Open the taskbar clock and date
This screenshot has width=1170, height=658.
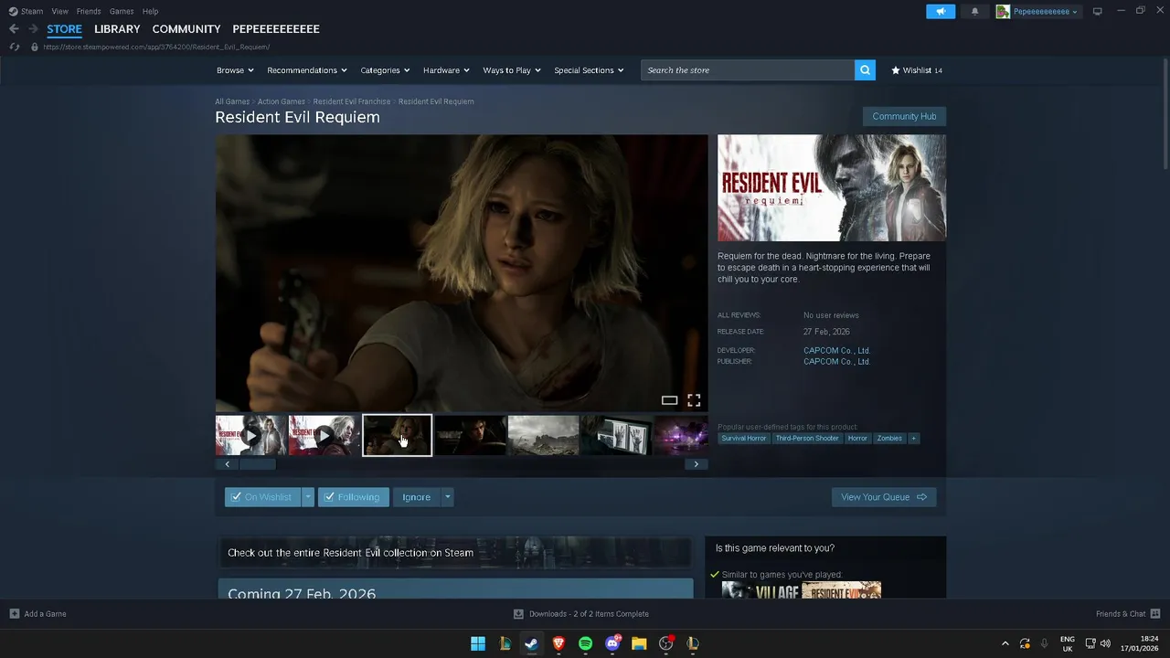1141,643
